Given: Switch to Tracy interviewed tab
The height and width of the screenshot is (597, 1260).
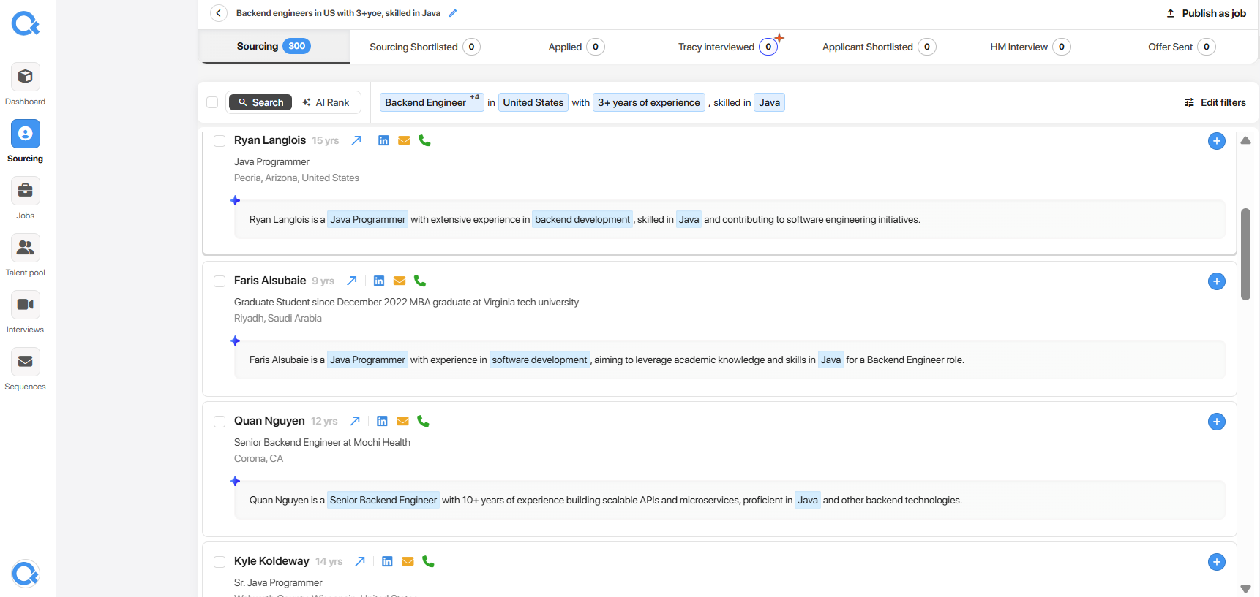Looking at the screenshot, I should (x=728, y=47).
